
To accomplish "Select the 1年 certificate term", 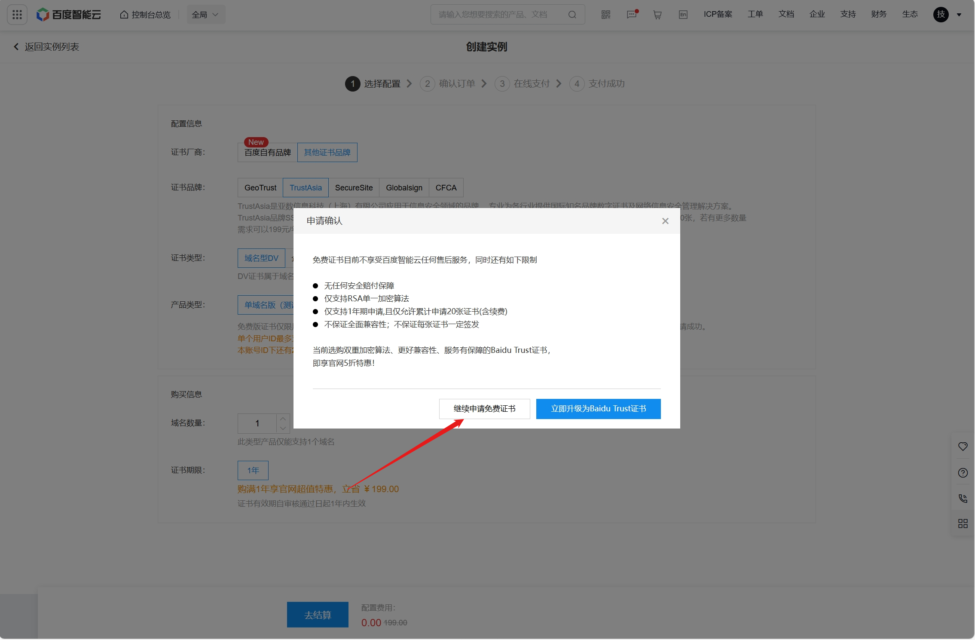I will 253,471.
